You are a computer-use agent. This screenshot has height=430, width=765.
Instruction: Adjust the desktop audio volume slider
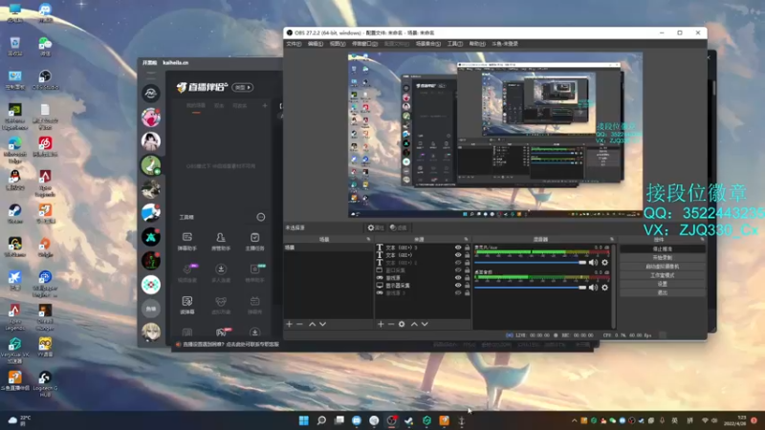point(531,288)
